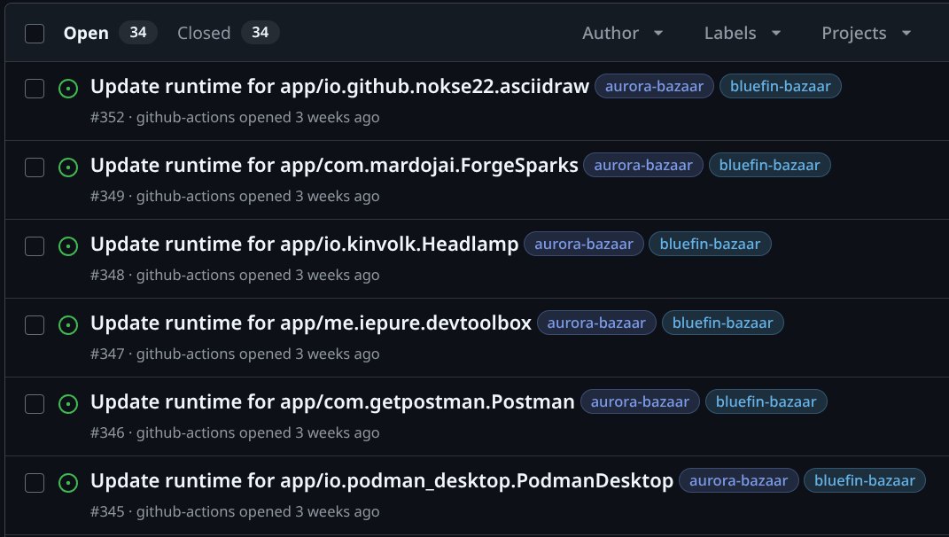Click open status icon for ForgeSparks PR
Viewport: 949px width, 537px height.
68,167
